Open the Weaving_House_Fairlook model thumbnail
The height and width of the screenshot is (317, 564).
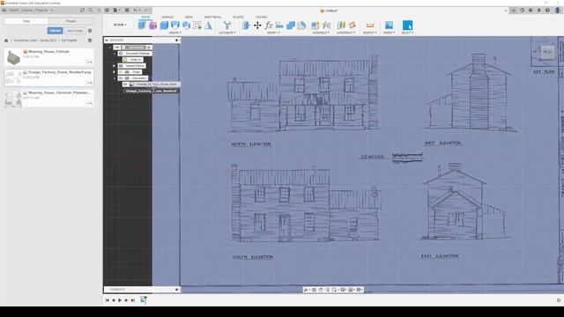(x=13, y=57)
